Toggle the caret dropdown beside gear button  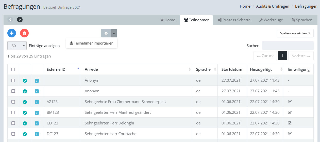coord(114,33)
